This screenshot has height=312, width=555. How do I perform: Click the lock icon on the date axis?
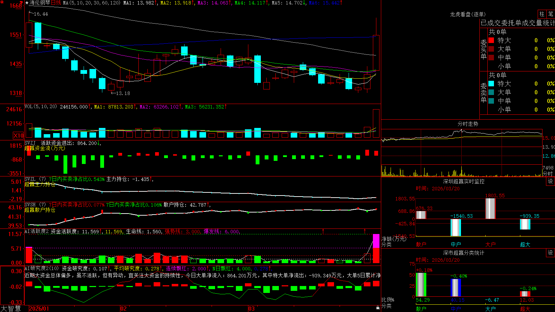tap(378, 308)
